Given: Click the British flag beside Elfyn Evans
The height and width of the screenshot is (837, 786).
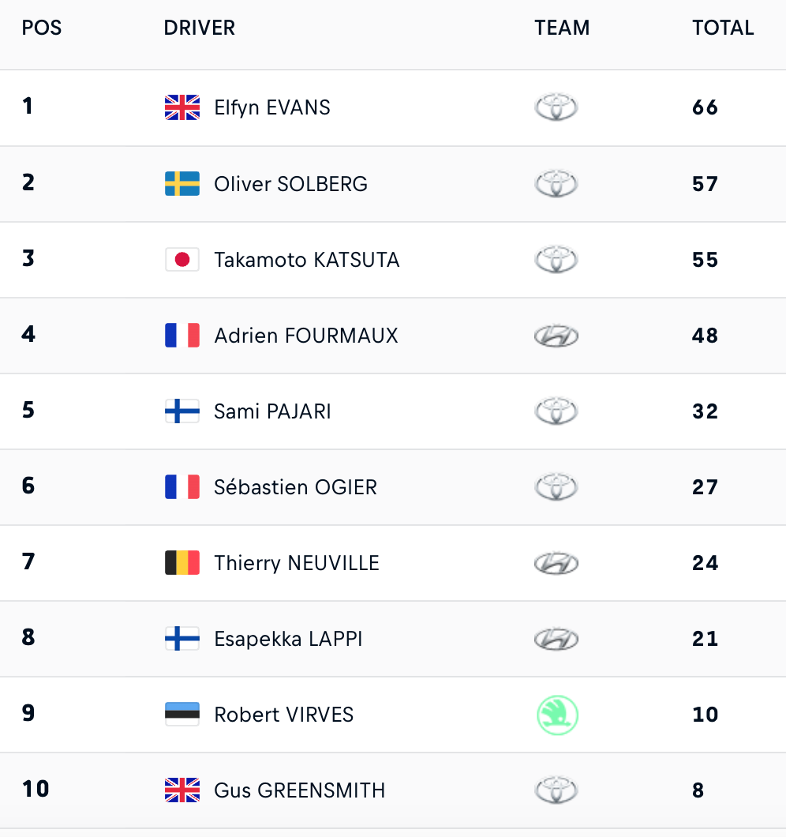Looking at the screenshot, I should [x=182, y=107].
